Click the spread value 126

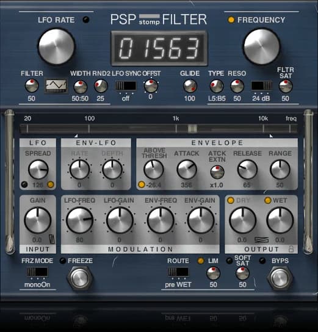pos(38,185)
